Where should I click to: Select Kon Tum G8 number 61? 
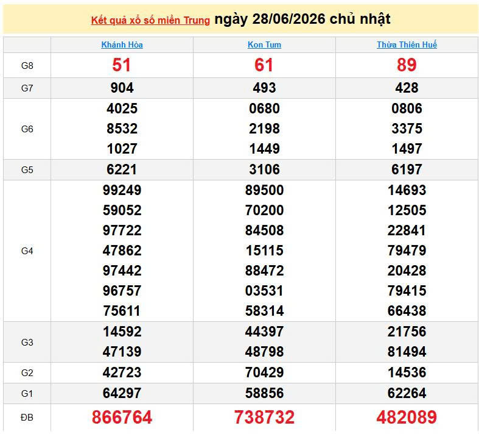coord(264,65)
